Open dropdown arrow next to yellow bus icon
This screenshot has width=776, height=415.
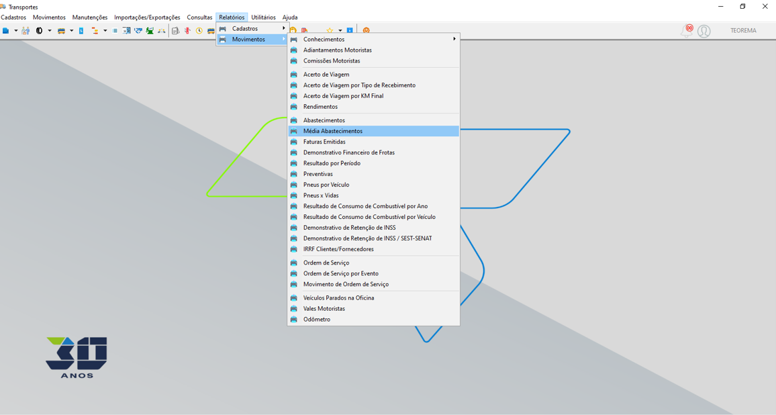[x=71, y=31]
